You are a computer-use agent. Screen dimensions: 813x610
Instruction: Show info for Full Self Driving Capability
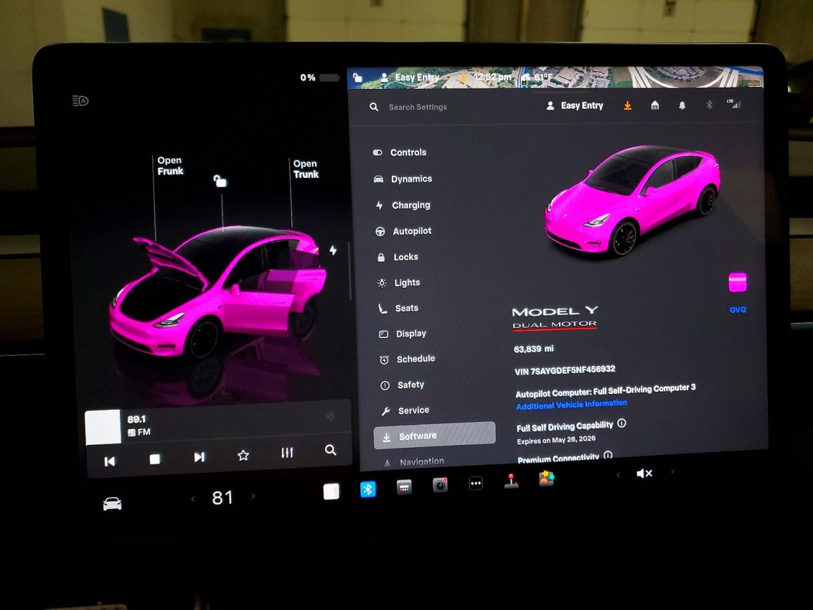click(622, 423)
